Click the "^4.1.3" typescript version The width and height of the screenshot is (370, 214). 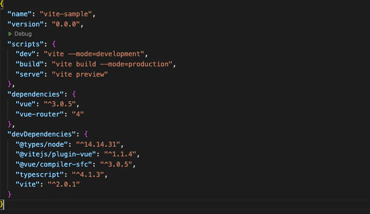point(88,175)
